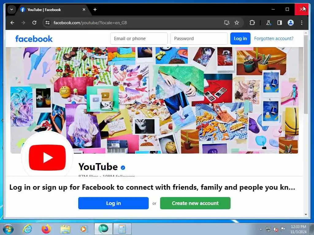View the YouTube cover photo collage
Screen dimensions: 314x235
pos(154,100)
